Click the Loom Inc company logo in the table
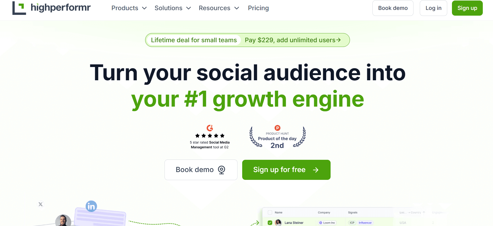The image size is (493, 226). (x=321, y=223)
